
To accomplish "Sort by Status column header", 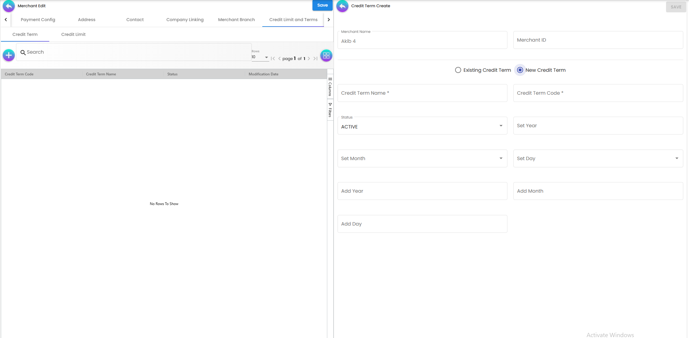I will (204, 74).
